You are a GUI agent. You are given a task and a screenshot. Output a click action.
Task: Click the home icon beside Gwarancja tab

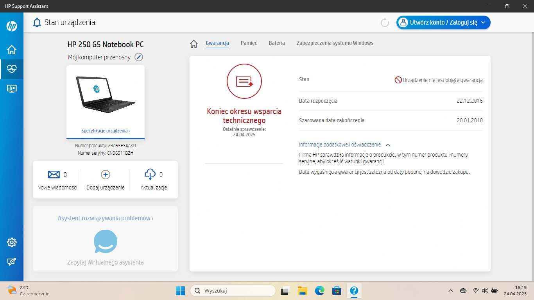pyautogui.click(x=194, y=44)
